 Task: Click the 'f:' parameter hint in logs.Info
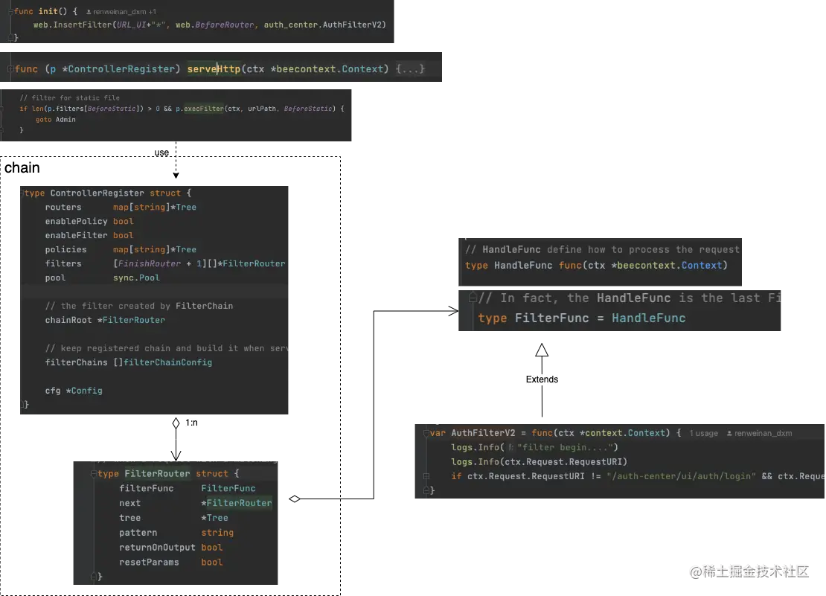(511, 447)
